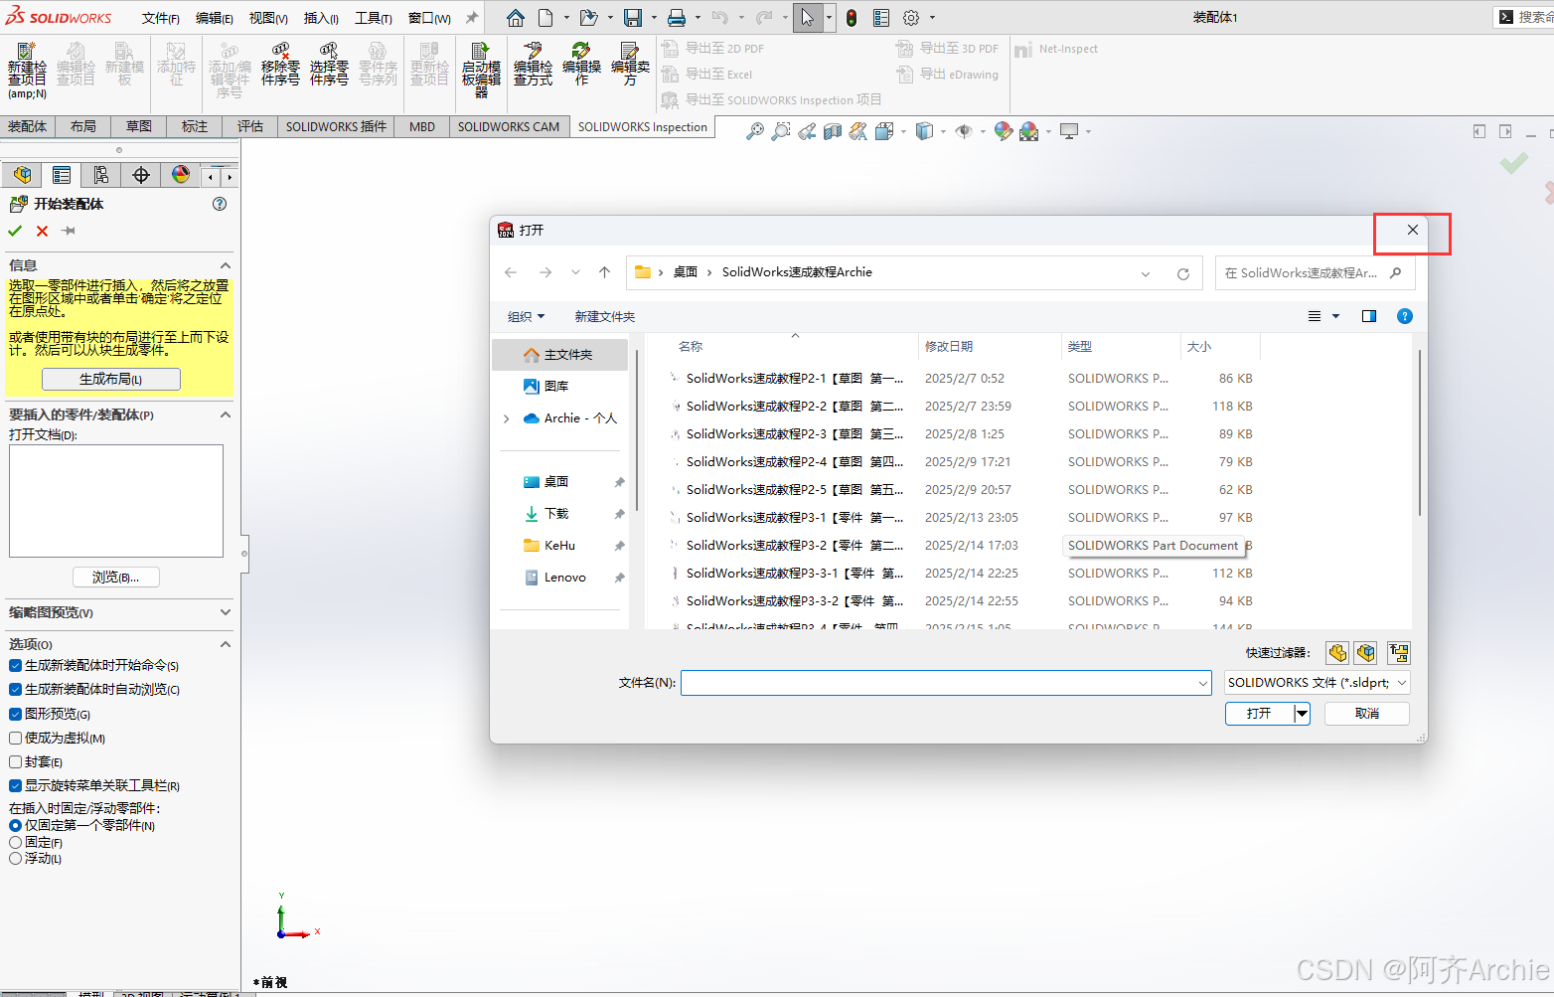1554x997 pixels.
Task: Click the top-level assemblies filter icon
Action: 1399,653
